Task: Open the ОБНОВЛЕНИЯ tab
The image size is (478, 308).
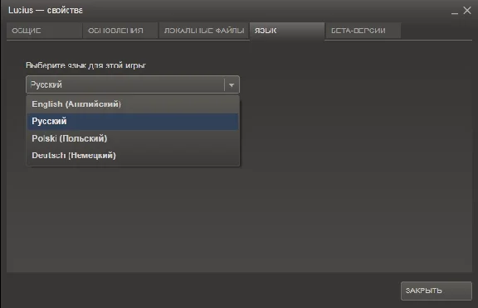Action: (120, 31)
